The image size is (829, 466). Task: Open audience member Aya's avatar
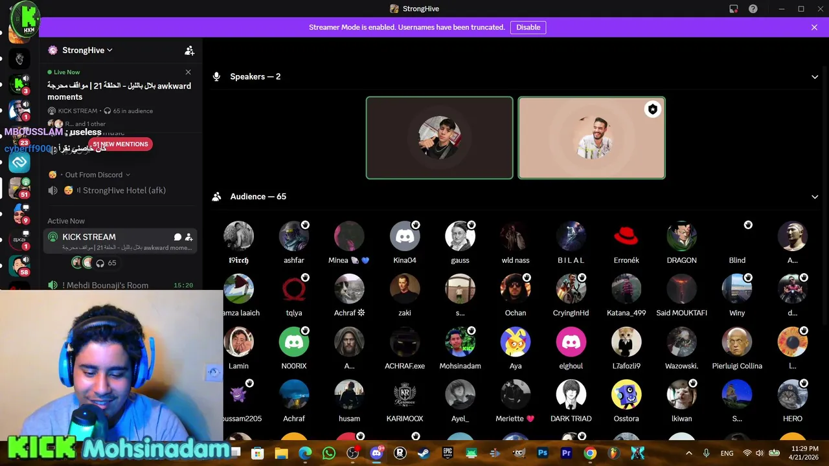click(516, 342)
